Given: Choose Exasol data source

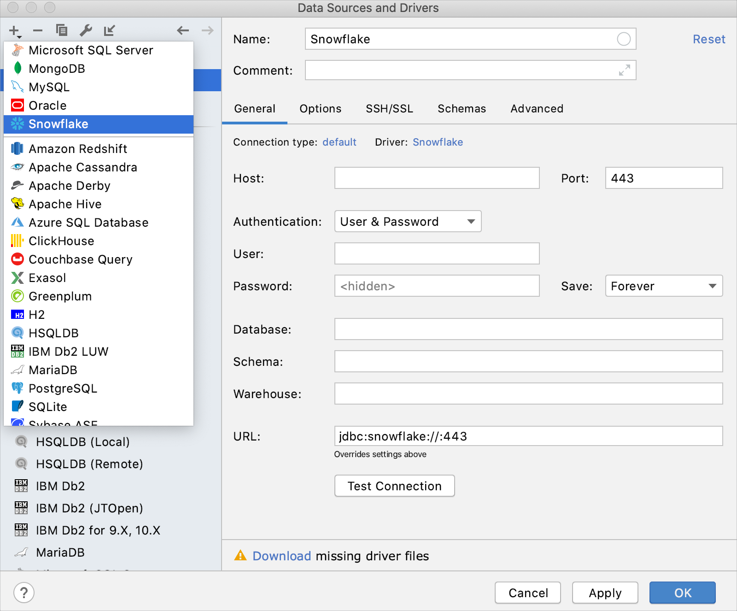Looking at the screenshot, I should (99, 278).
